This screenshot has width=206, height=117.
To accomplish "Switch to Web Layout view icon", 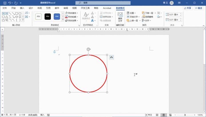I will [x=170, y=115].
